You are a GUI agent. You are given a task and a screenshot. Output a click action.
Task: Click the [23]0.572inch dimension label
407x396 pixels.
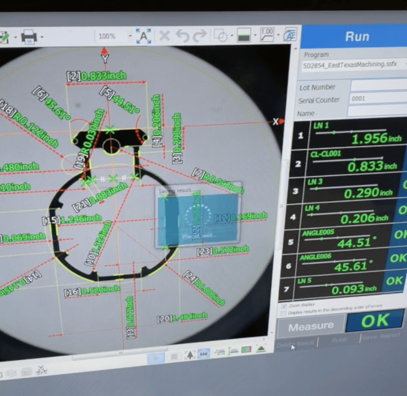pyautogui.click(x=223, y=250)
